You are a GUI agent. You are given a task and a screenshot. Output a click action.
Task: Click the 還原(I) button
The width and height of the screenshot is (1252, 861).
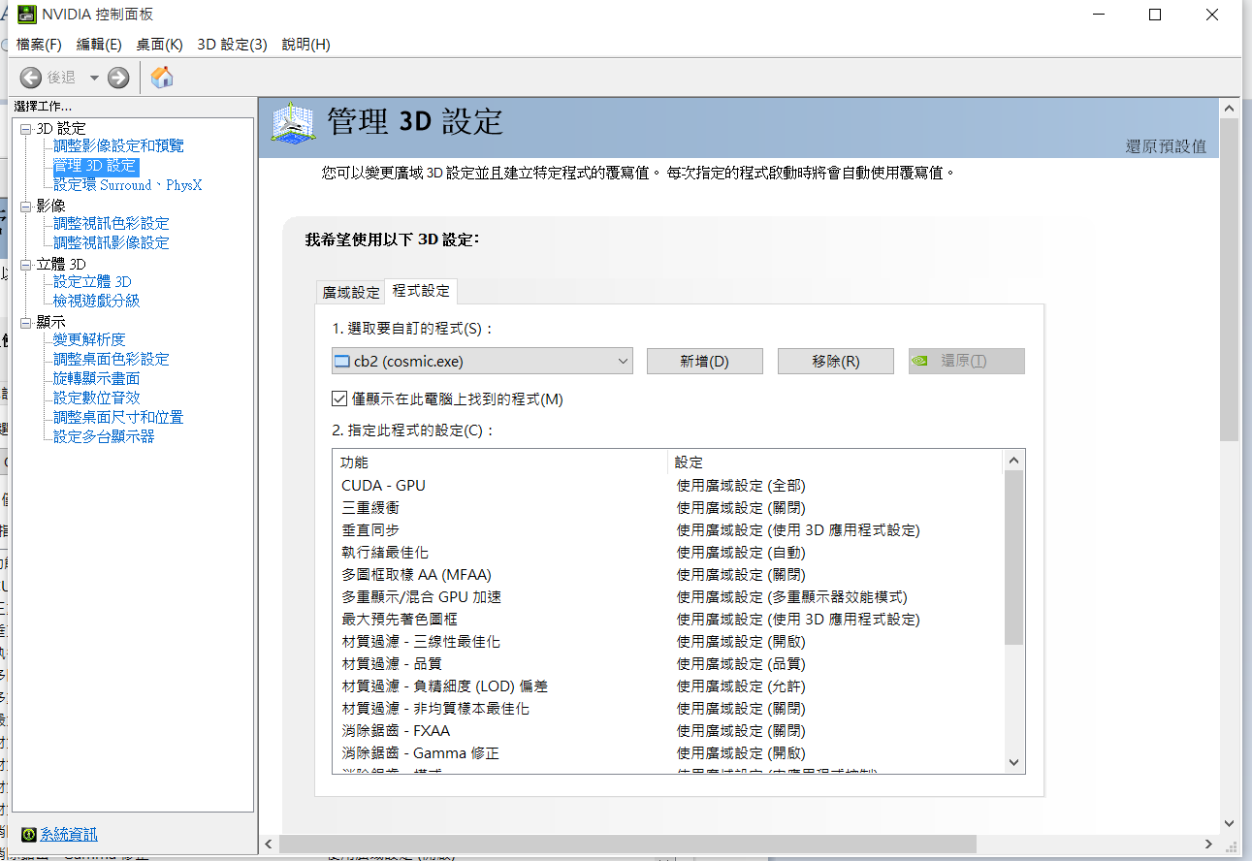coord(967,361)
